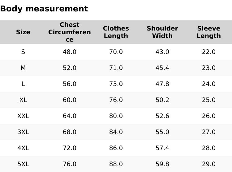Select the XXL size row label
This screenshot has height=172, width=232.
coord(23,116)
